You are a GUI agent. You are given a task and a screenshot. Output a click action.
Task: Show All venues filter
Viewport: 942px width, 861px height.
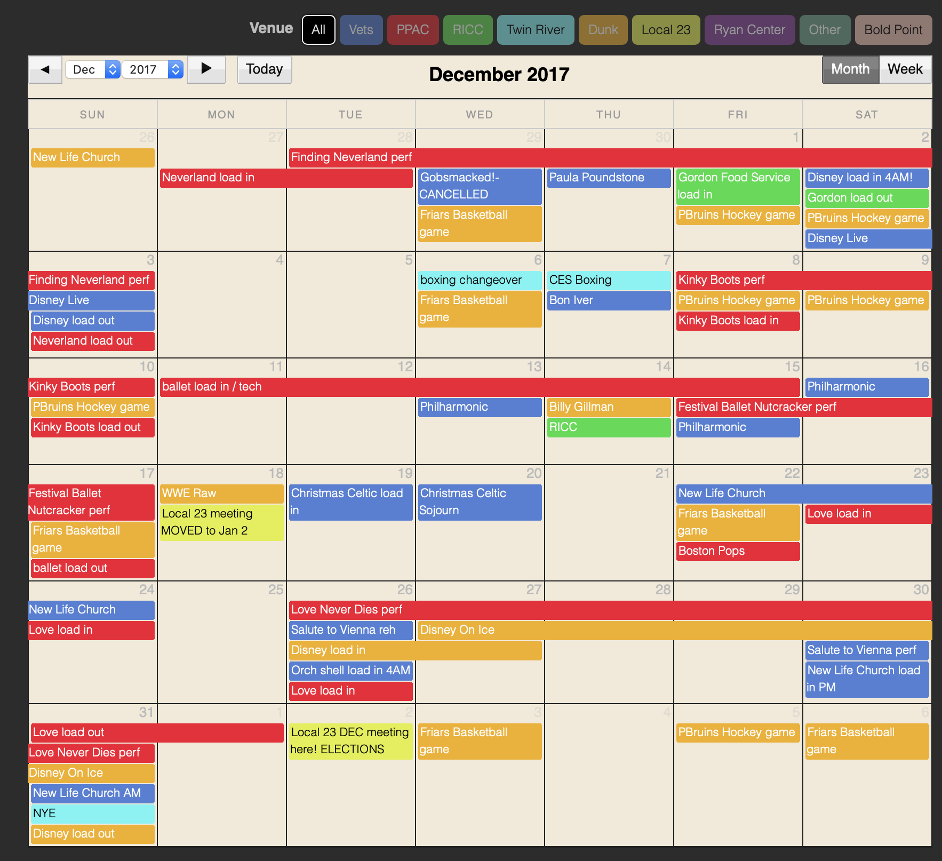point(318,30)
